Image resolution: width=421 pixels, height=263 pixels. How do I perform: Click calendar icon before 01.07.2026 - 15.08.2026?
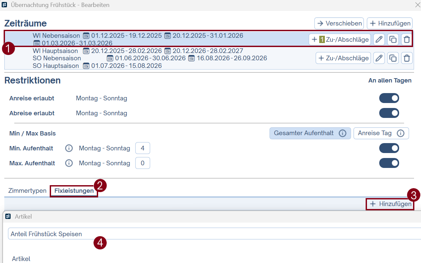click(x=86, y=66)
